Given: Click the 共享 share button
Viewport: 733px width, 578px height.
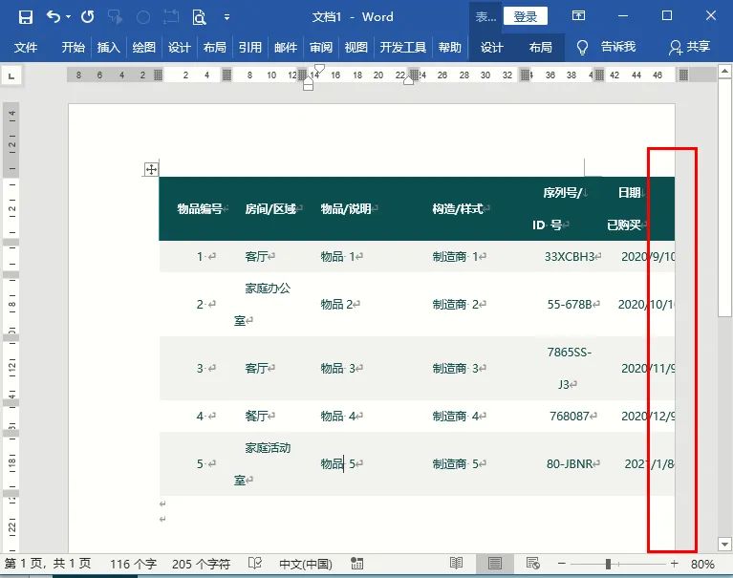Looking at the screenshot, I should [690, 47].
